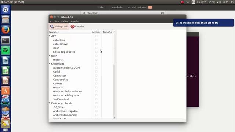
Task: Open the keyboard layout indicator
Action: point(194,2)
